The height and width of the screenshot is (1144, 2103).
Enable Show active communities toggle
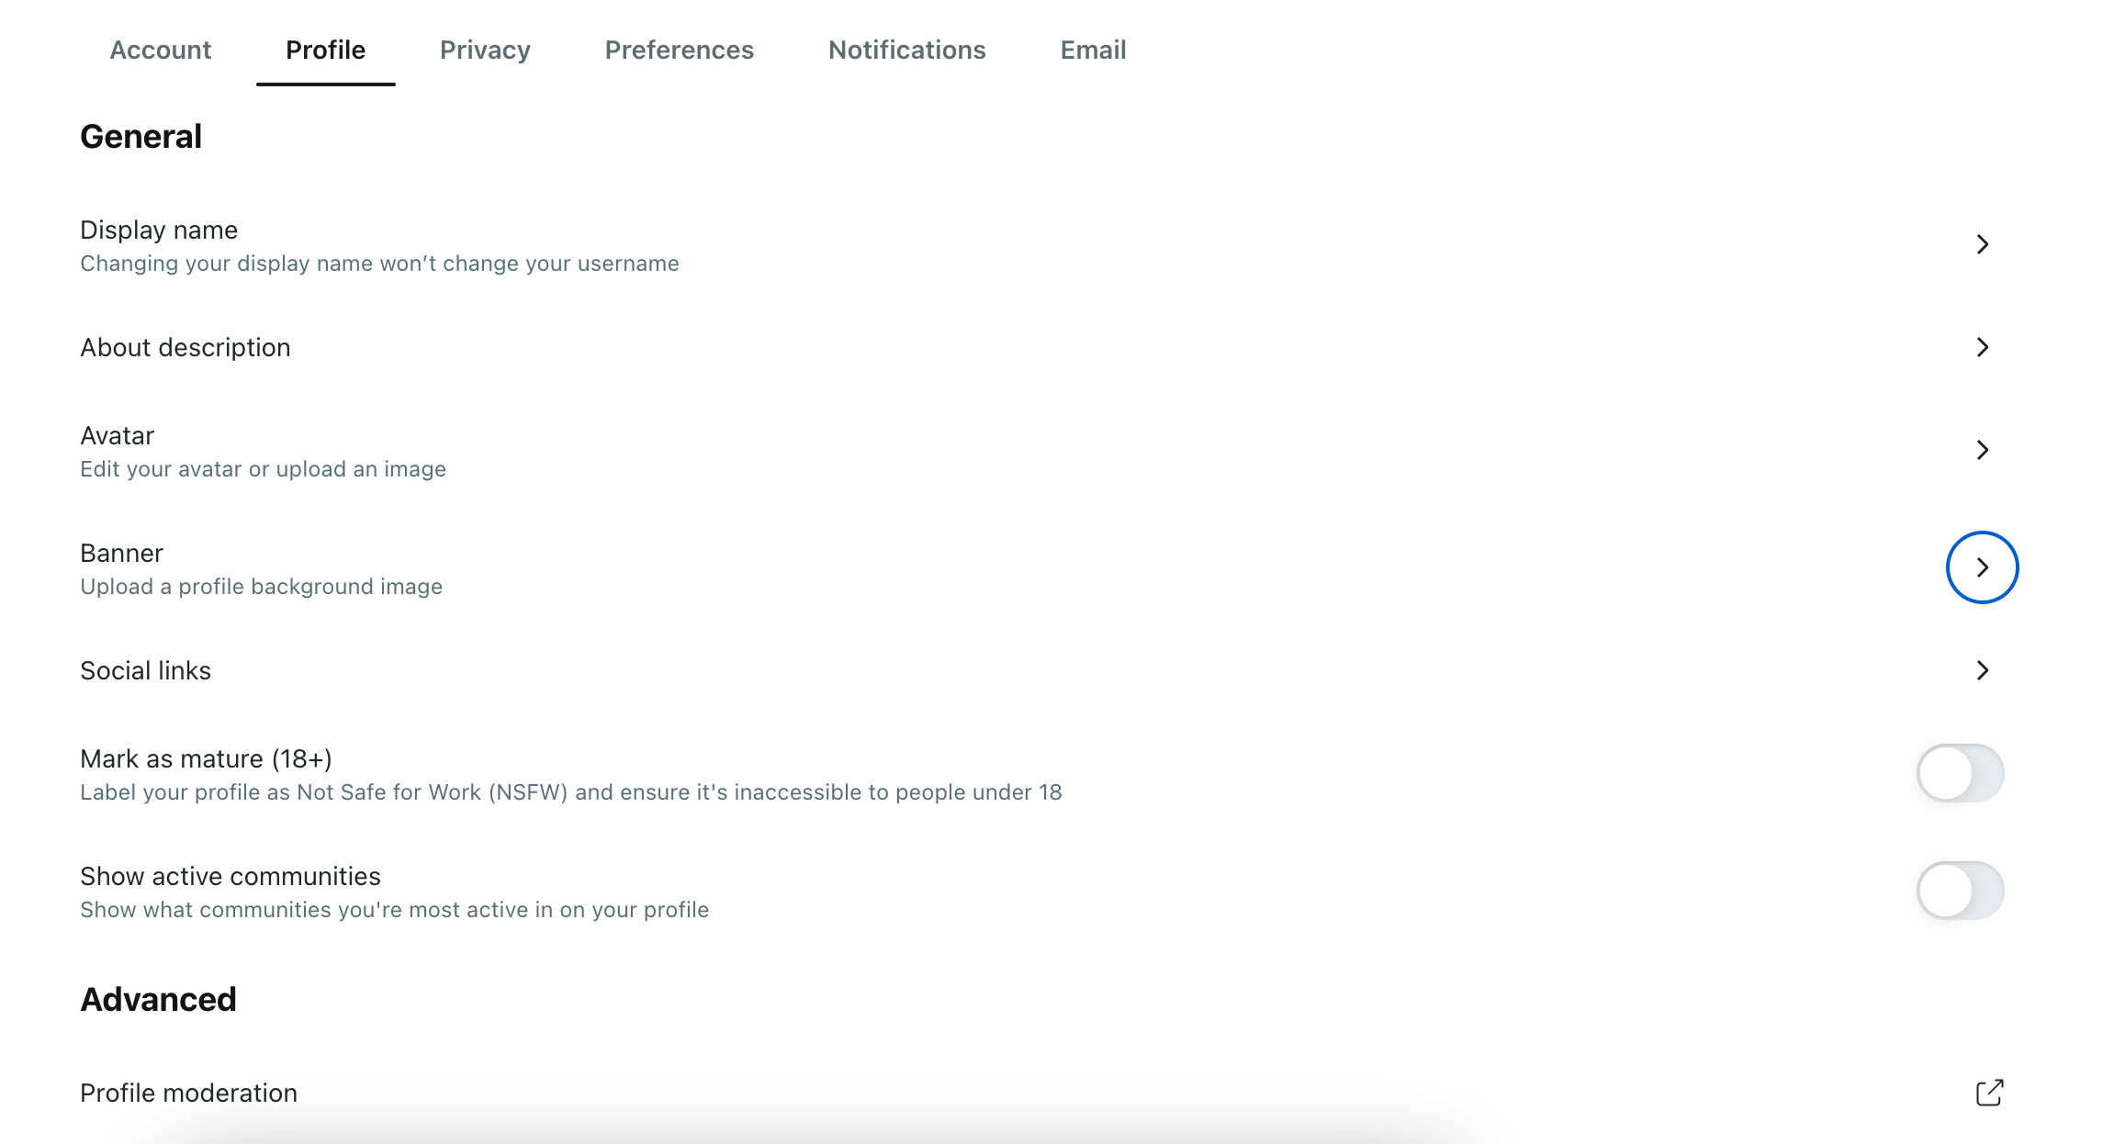pos(1962,891)
